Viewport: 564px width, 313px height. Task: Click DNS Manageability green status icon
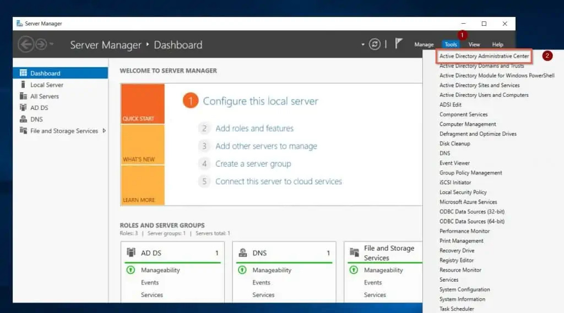click(242, 270)
